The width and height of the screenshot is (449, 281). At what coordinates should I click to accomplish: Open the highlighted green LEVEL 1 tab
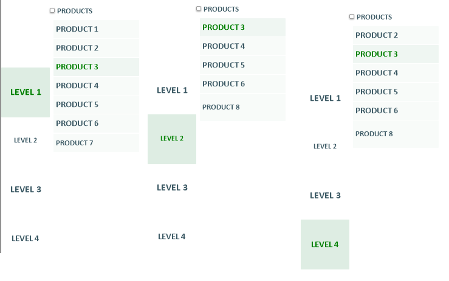[x=26, y=92]
